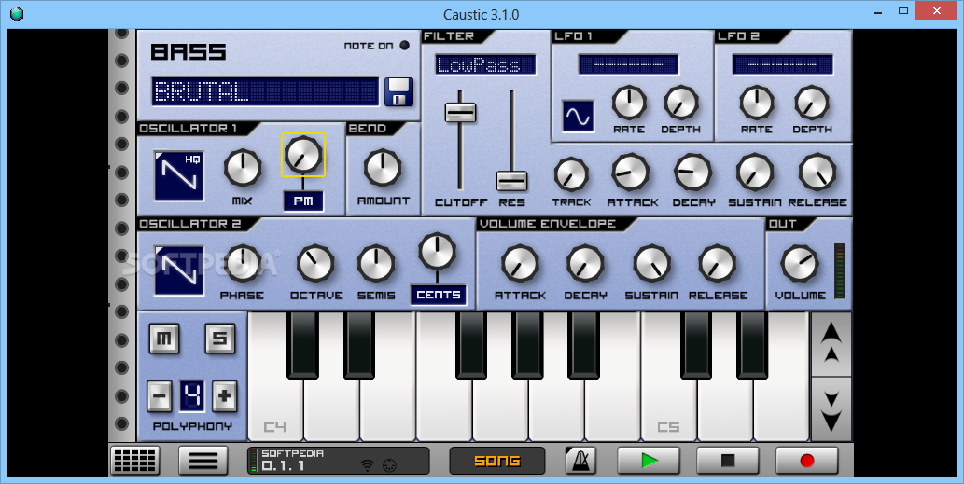Click the Oscillator 2 CENTS knob
The height and width of the screenshot is (484, 964).
[437, 251]
